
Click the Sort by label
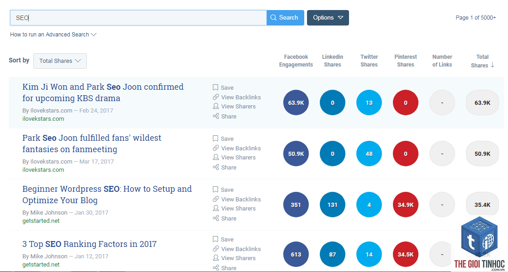click(19, 60)
